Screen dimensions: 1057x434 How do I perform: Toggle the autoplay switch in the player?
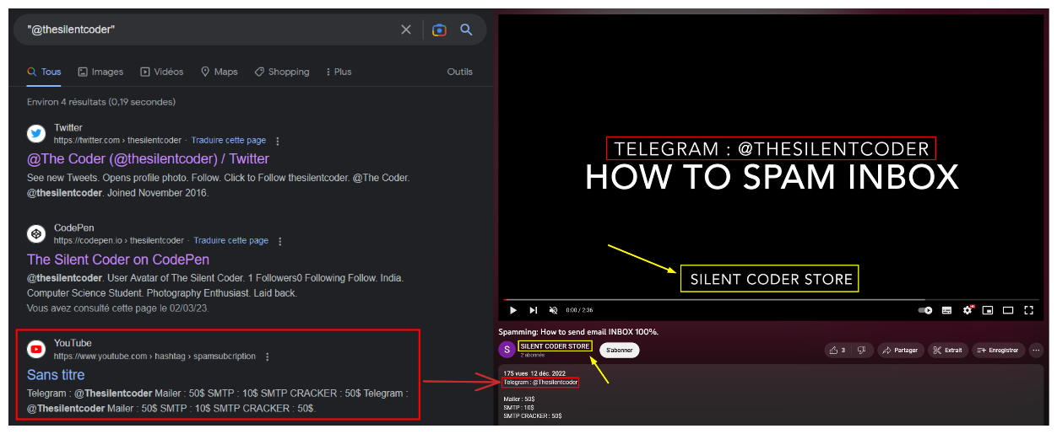tap(925, 310)
